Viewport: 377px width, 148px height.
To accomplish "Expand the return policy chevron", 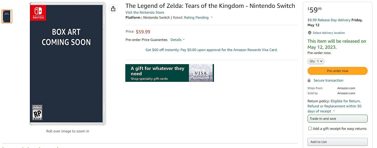I will [334, 111].
